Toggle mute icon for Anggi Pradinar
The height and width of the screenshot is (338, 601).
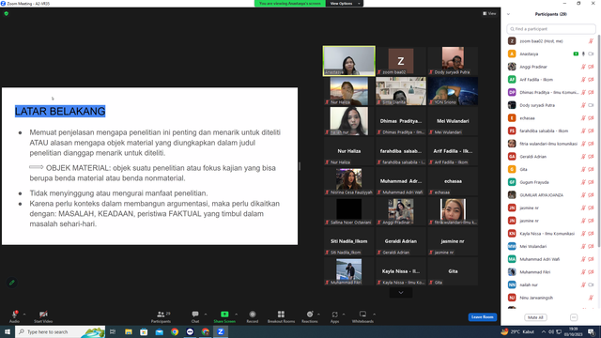[583, 67]
